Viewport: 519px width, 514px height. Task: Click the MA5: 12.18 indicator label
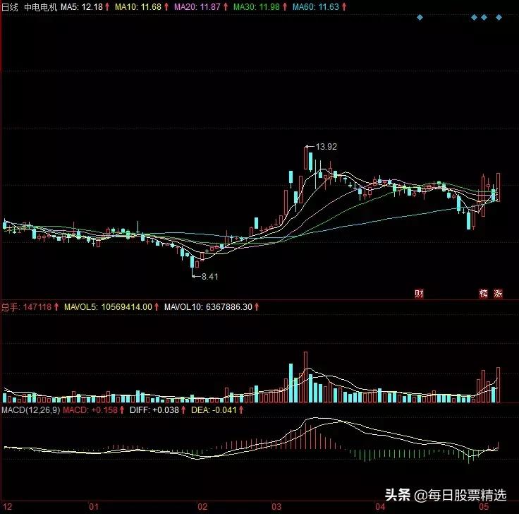click(x=82, y=7)
